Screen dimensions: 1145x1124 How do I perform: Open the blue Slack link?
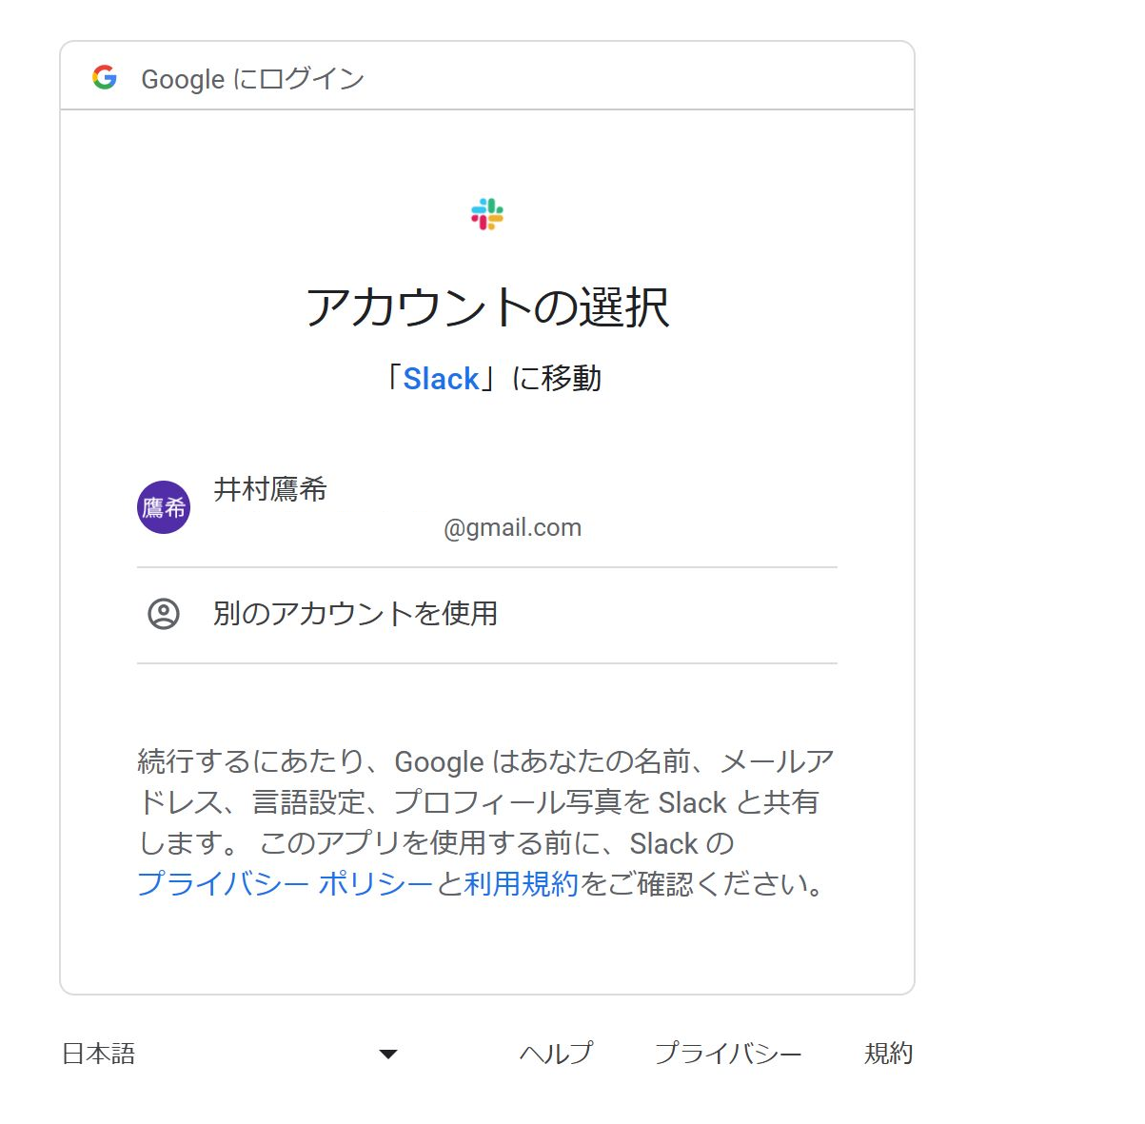coord(441,379)
